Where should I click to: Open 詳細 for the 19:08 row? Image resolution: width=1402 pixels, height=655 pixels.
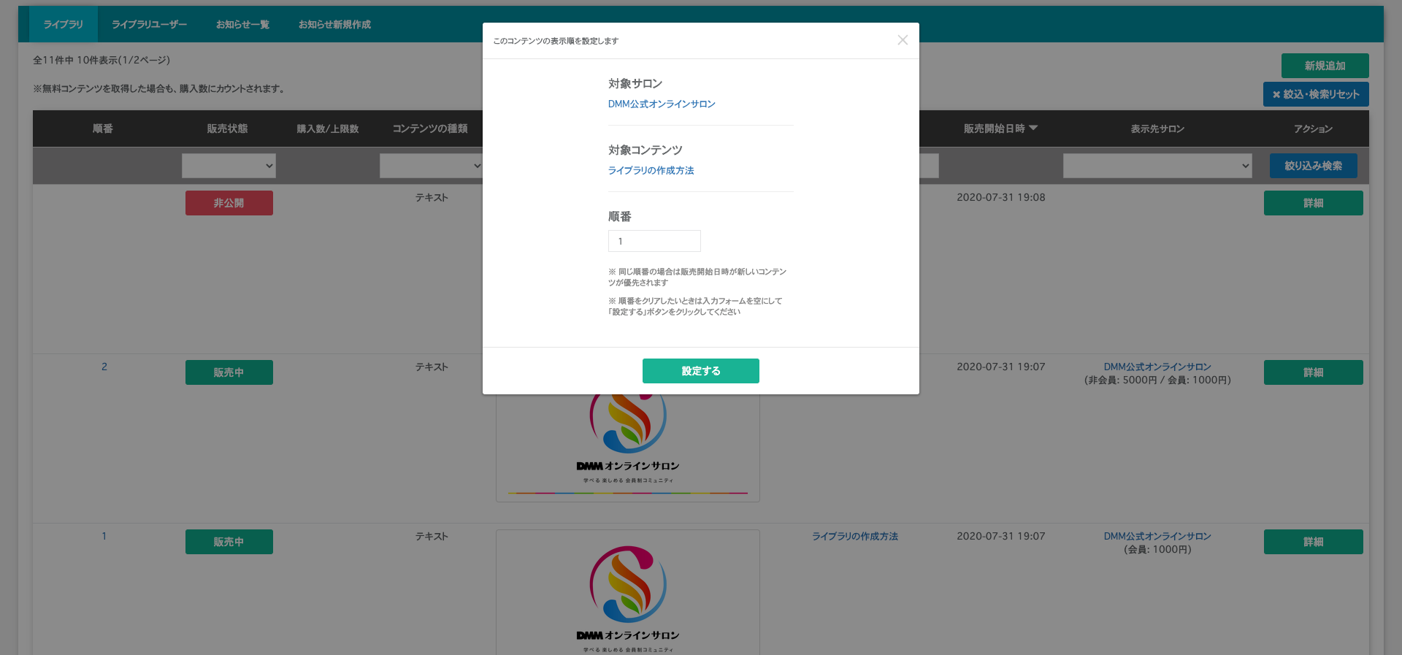click(x=1314, y=203)
